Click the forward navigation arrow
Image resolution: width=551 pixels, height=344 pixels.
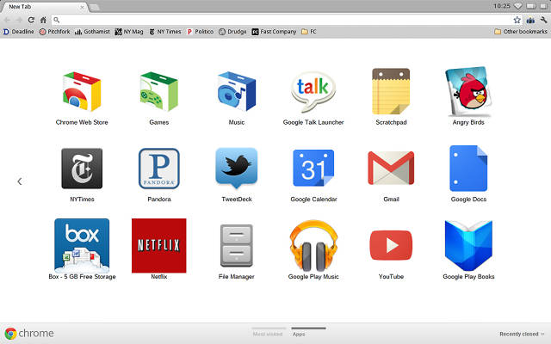click(19, 20)
